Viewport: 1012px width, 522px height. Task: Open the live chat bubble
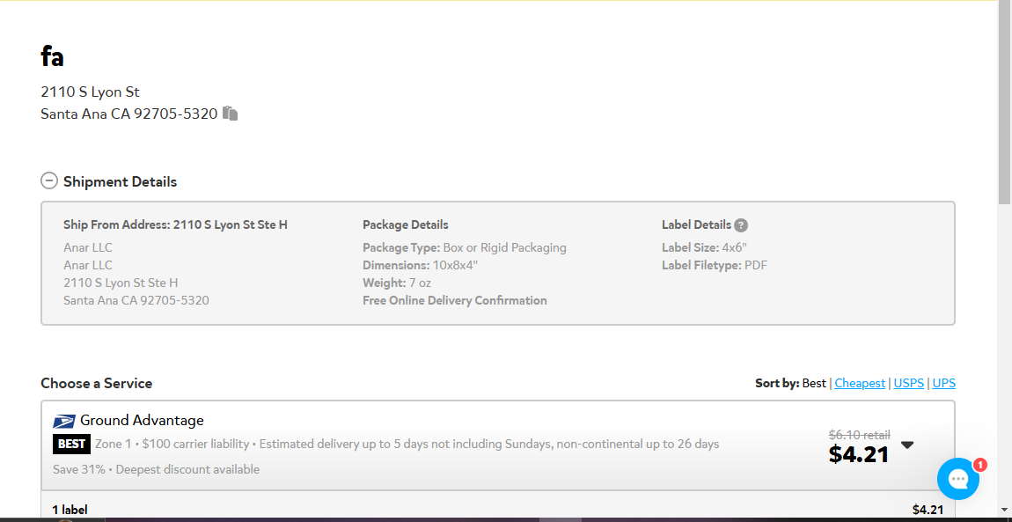(957, 479)
